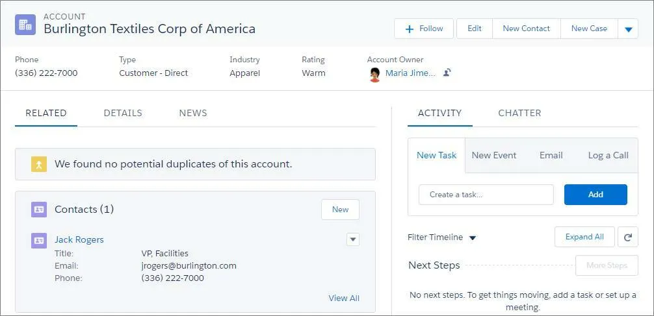The image size is (654, 316).
Task: Click the contact icon beside Jack Rogers
Action: (x=39, y=240)
